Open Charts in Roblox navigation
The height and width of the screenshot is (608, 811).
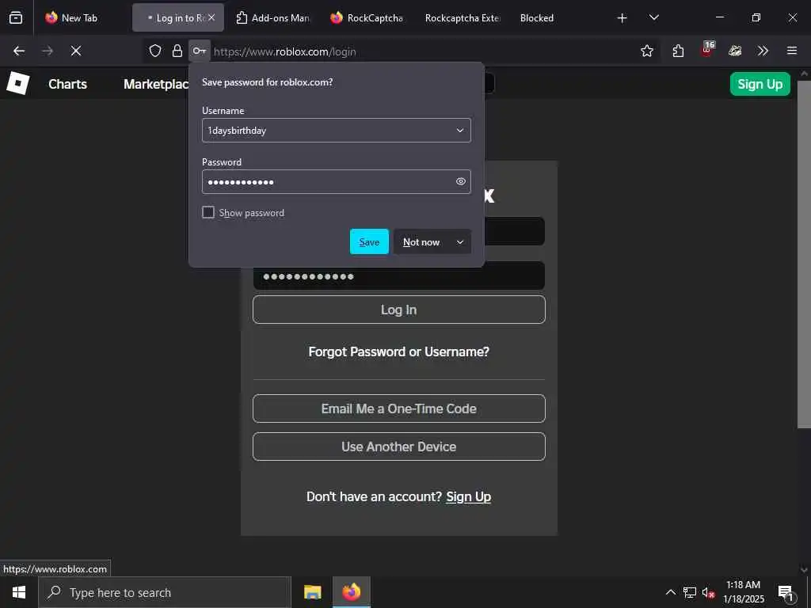click(x=68, y=84)
